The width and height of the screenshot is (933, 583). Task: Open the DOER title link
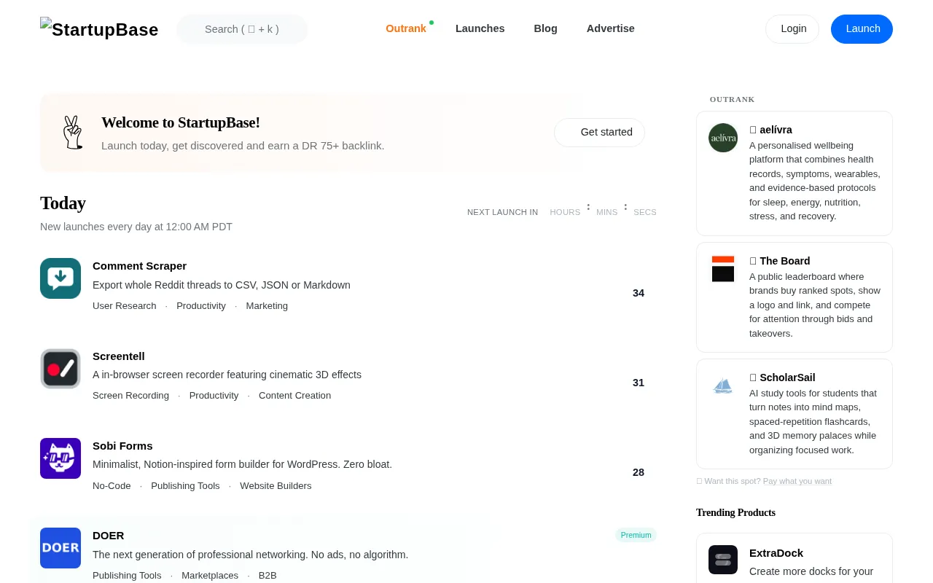[x=109, y=536]
